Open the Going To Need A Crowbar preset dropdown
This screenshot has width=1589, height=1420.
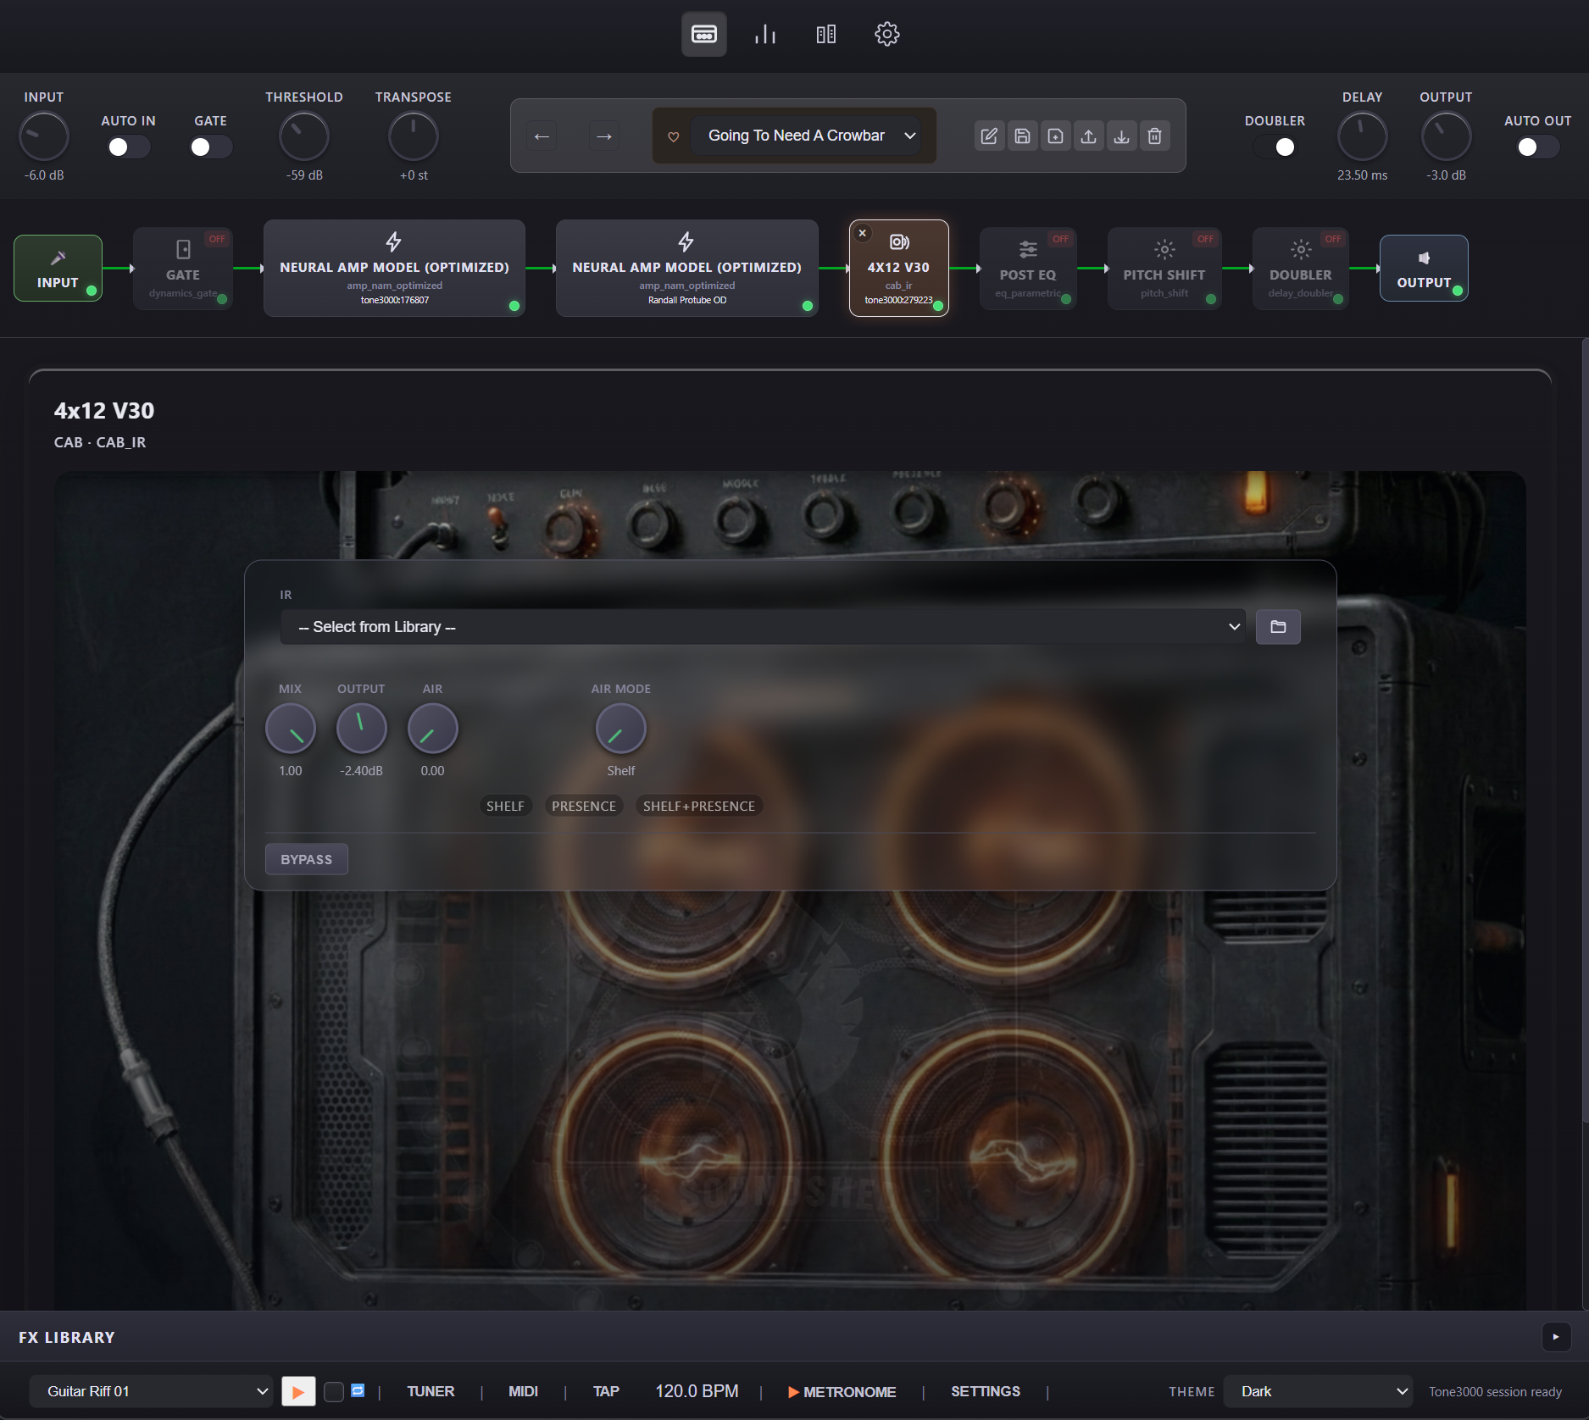806,136
